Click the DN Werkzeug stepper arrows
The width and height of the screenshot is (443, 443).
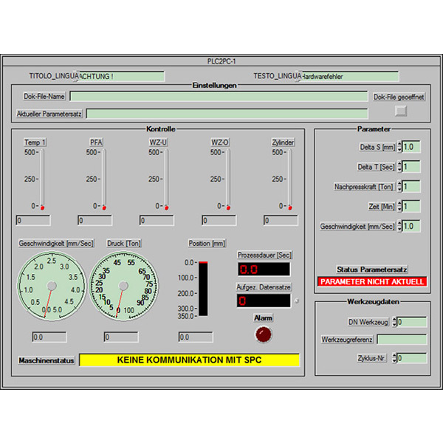[394, 322]
